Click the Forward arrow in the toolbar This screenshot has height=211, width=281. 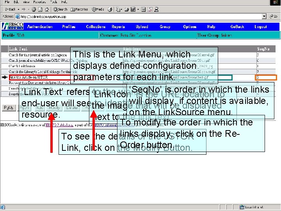tap(24, 9)
